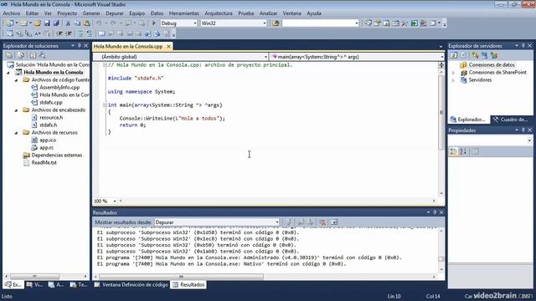Open the Archivo menu

(x=12, y=13)
